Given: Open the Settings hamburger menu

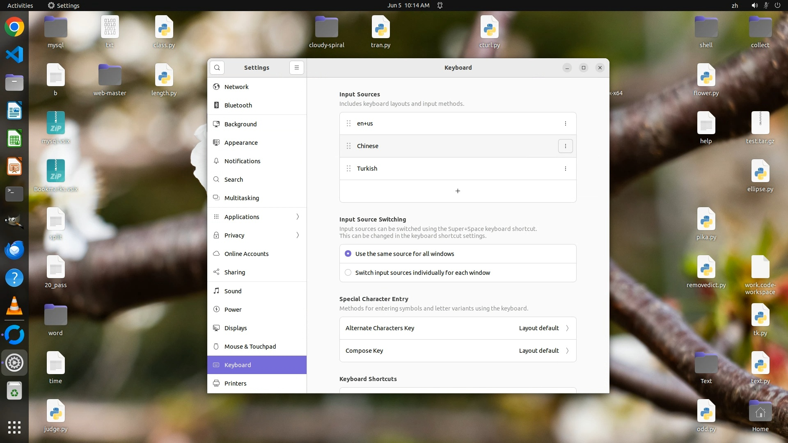Looking at the screenshot, I should coord(296,68).
